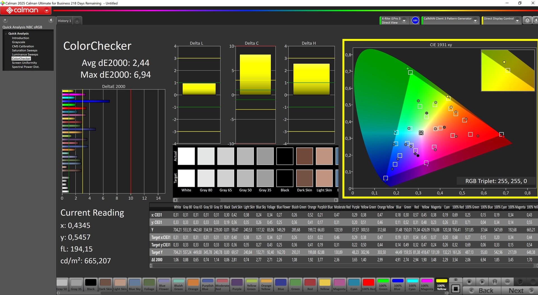
Task: Click the single-read bracket icon
Action: click(x=495, y=282)
